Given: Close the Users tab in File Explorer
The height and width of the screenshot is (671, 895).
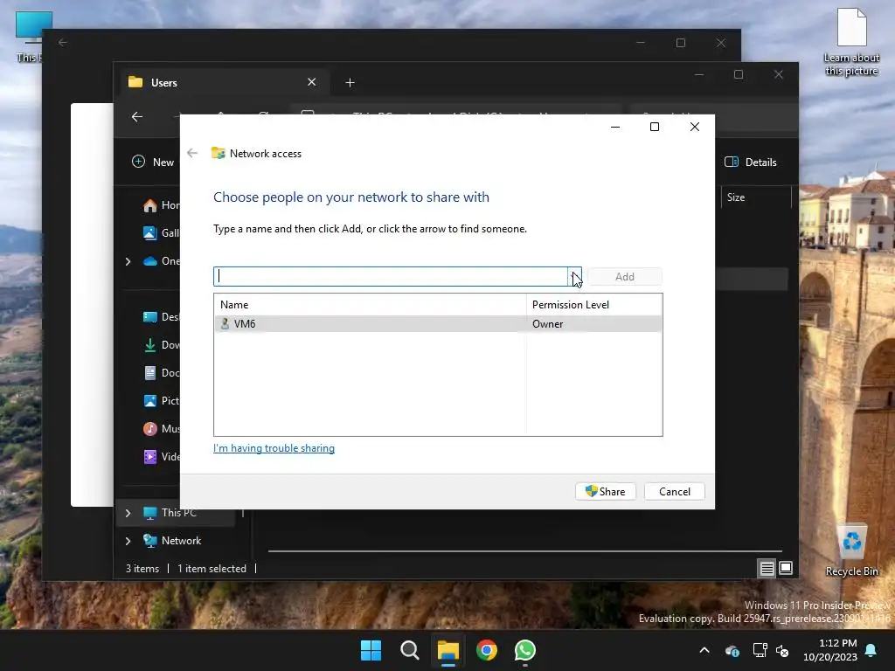Looking at the screenshot, I should pos(312,82).
